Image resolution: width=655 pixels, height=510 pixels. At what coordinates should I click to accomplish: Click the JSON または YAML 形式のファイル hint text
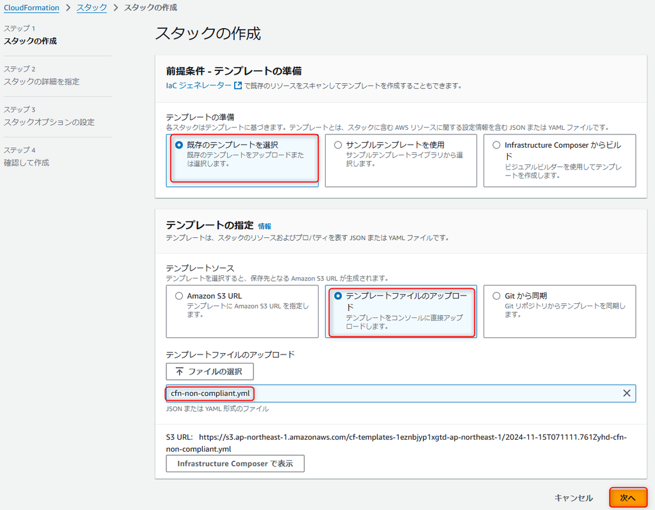click(217, 409)
